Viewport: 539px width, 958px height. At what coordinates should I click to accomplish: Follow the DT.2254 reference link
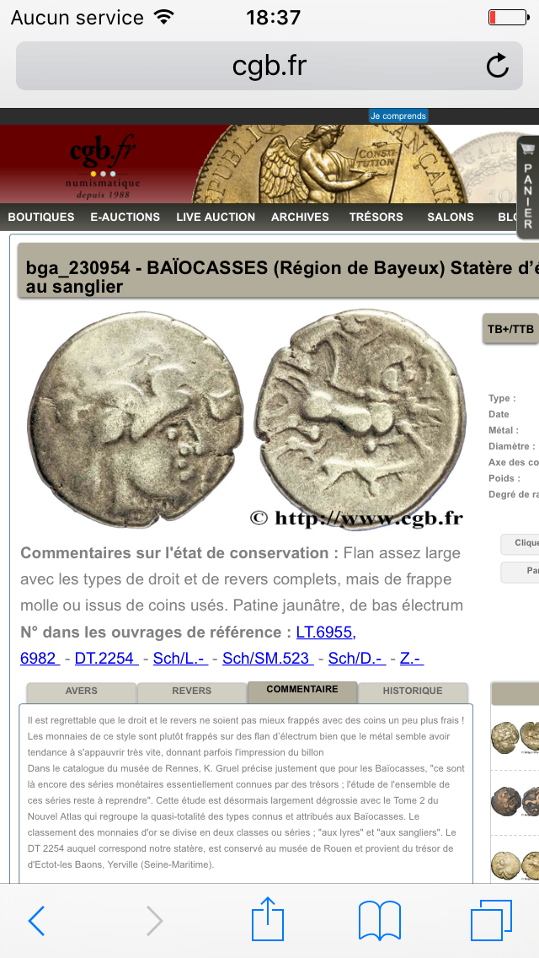(x=106, y=658)
